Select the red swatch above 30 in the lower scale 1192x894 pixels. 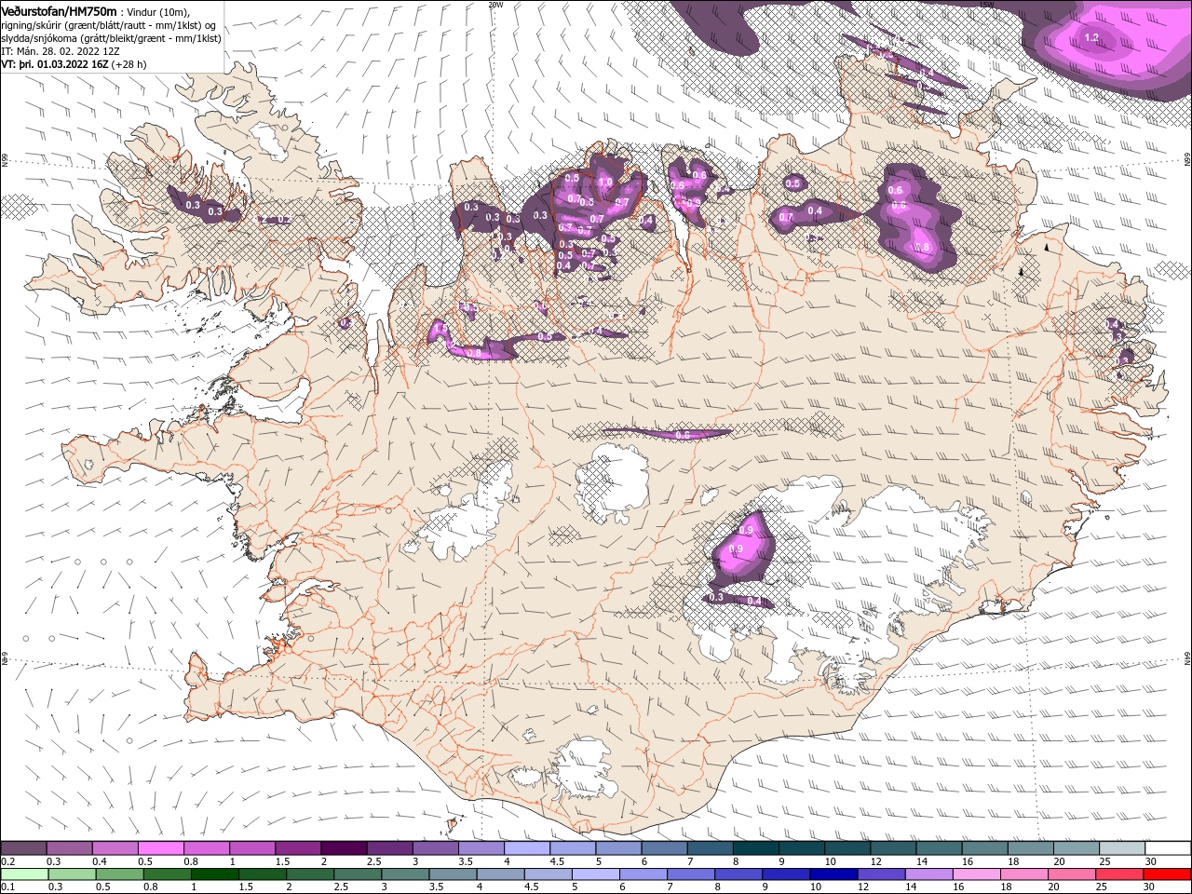(1167, 874)
